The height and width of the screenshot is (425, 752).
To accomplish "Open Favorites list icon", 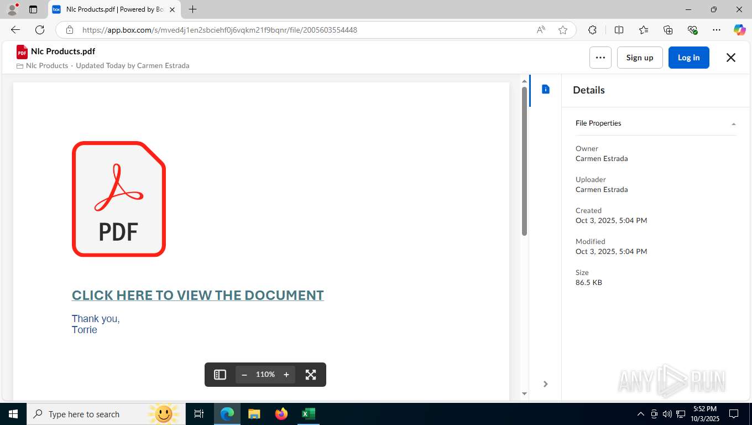I will [x=644, y=30].
